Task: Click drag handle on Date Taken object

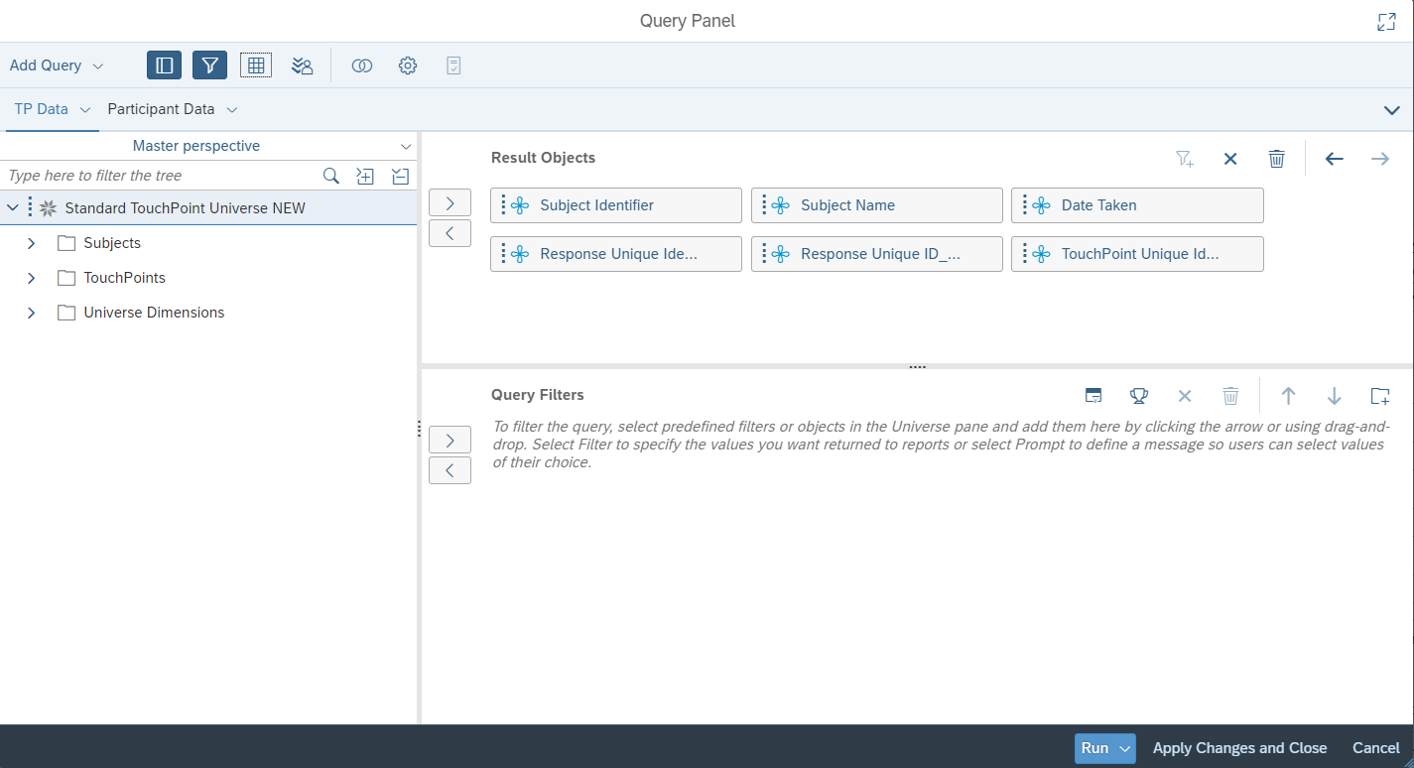Action: pyautogui.click(x=1024, y=205)
